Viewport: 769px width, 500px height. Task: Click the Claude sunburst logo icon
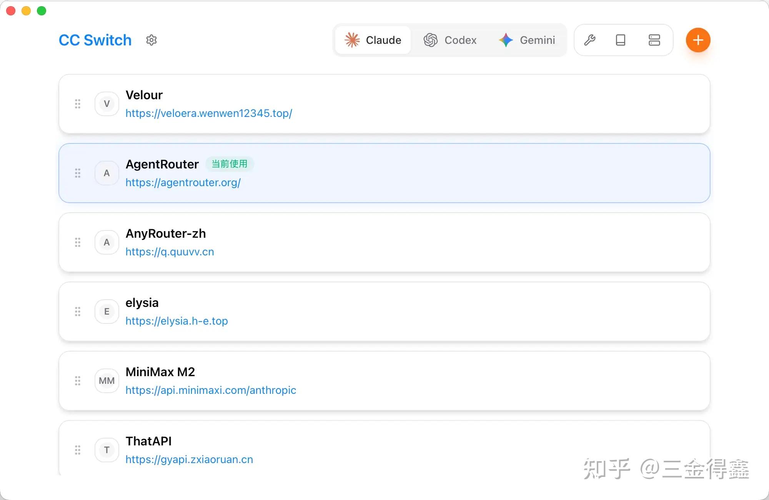point(352,40)
